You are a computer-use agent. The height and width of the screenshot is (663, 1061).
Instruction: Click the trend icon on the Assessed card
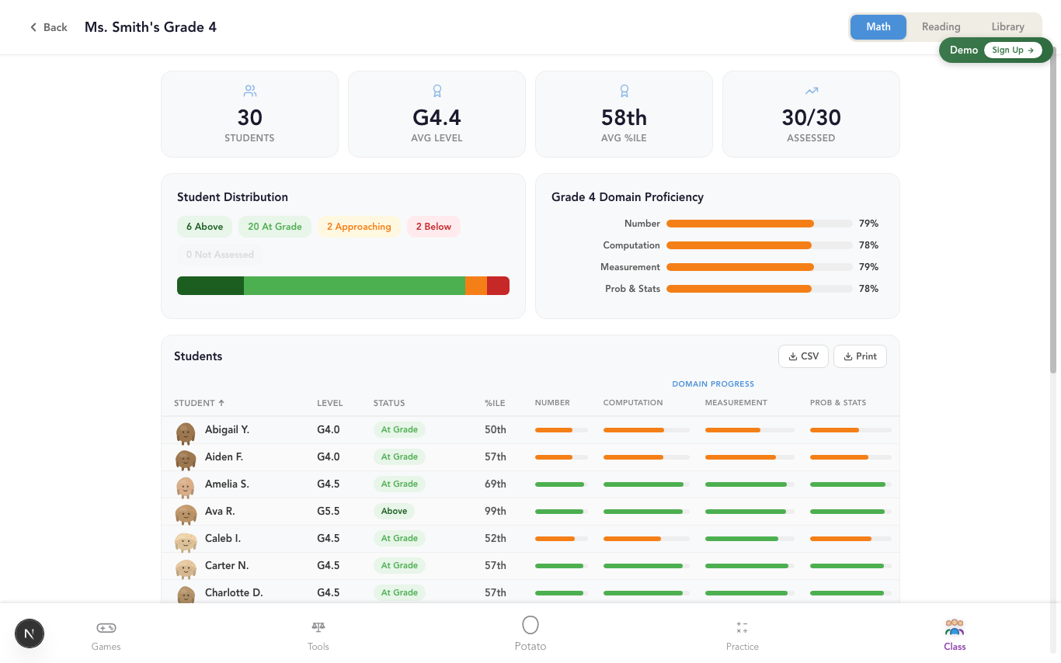[x=811, y=90]
